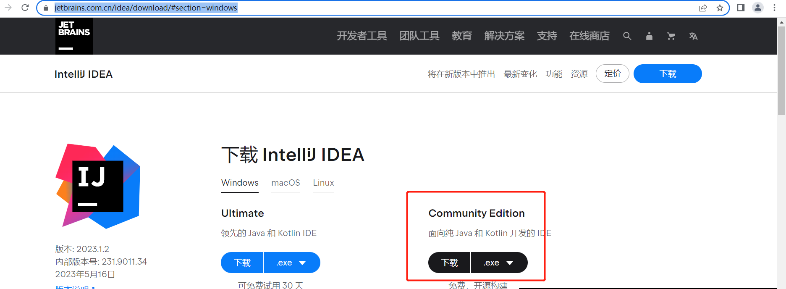
Task: Open the site search magnifier icon
Action: pos(627,36)
